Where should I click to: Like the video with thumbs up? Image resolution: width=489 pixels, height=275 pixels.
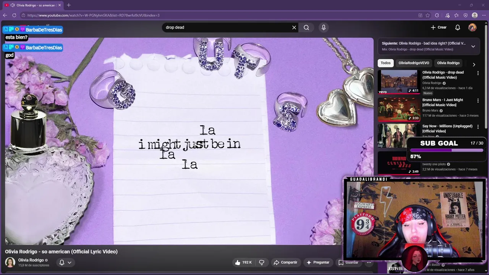pyautogui.click(x=243, y=262)
